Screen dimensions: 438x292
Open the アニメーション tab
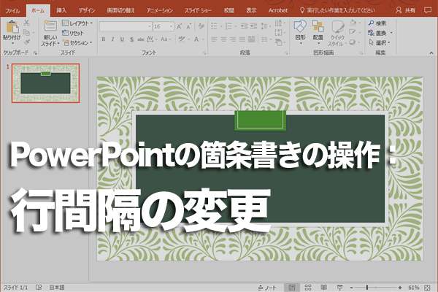(x=159, y=11)
